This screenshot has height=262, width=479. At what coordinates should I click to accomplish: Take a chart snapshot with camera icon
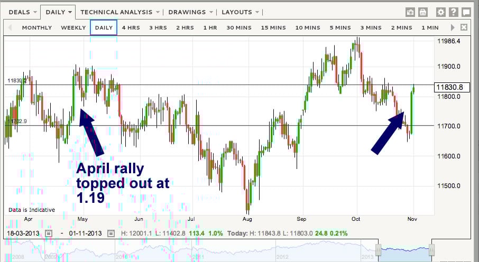410,12
